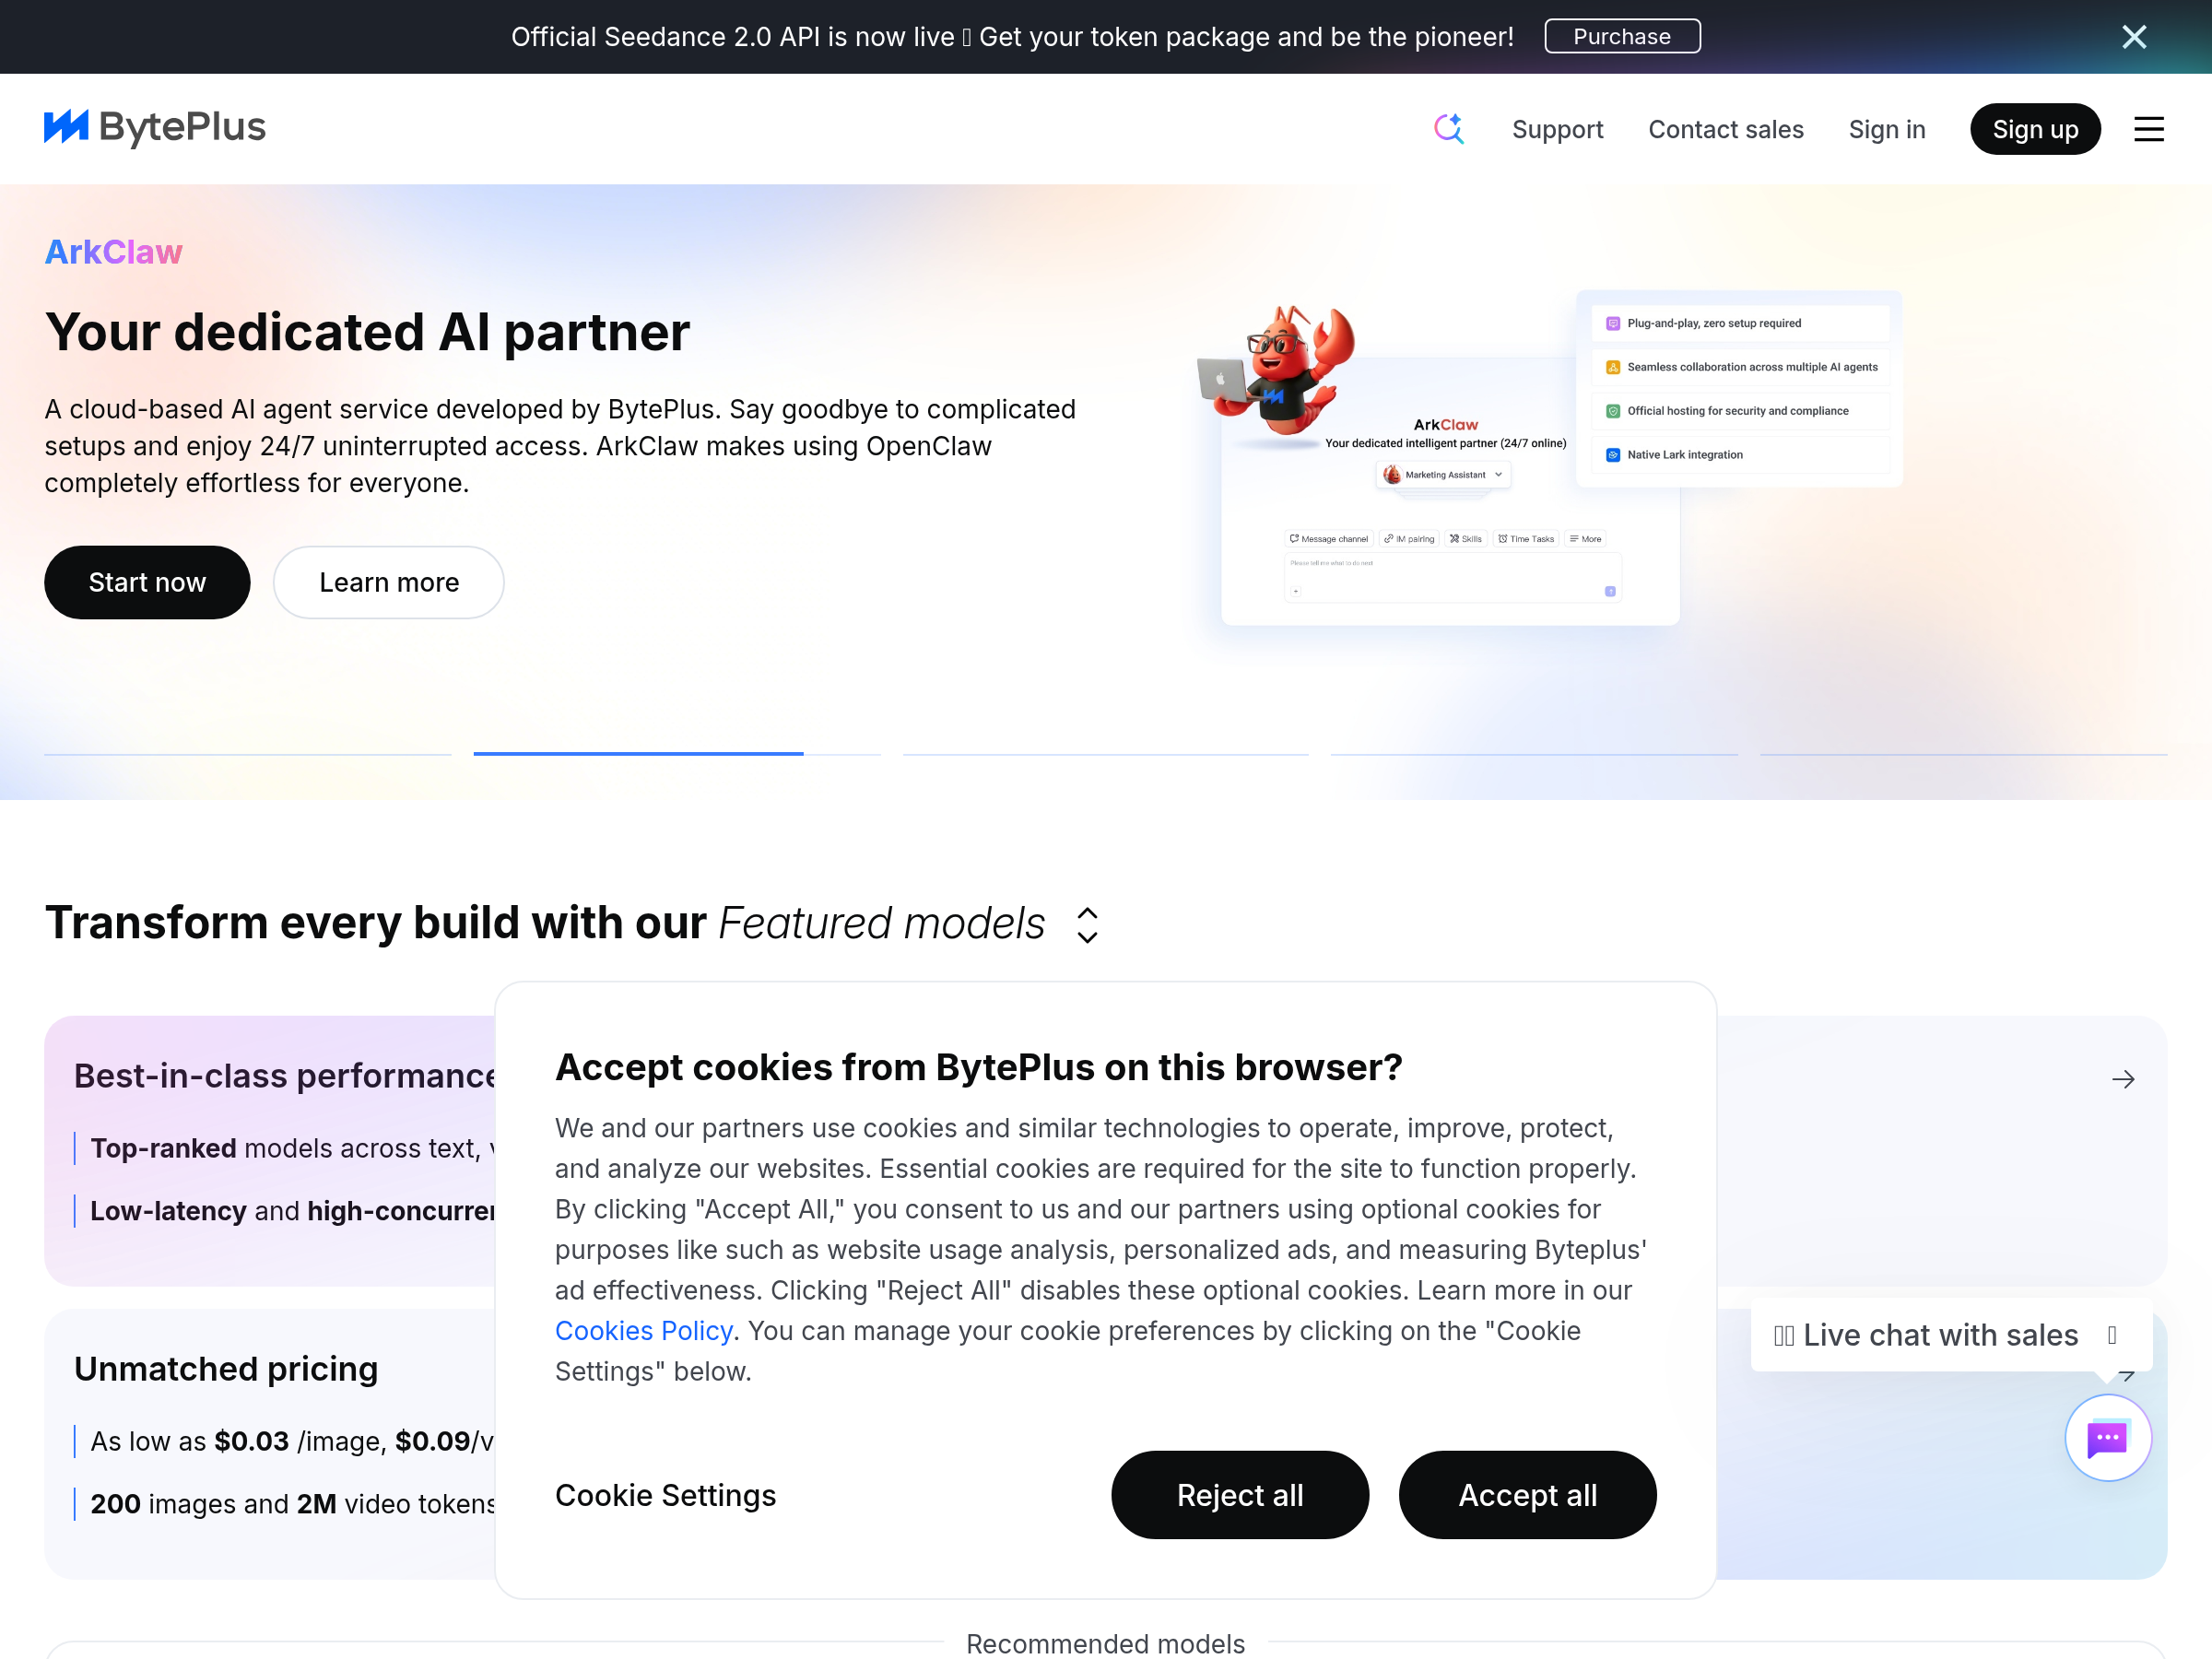This screenshot has width=2212, height=1659.
Task: Click the Sign in link
Action: [x=1886, y=129]
